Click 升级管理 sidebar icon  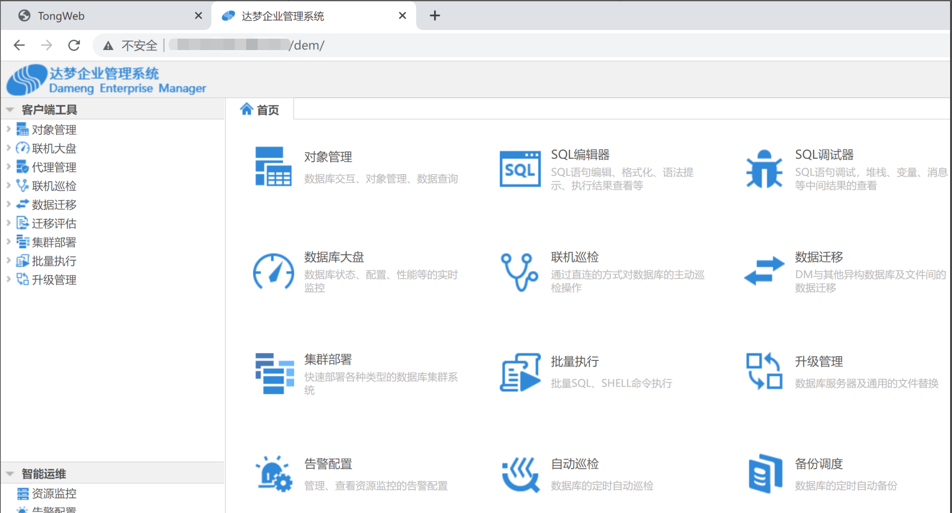pos(22,279)
